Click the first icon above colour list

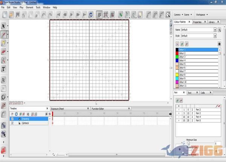[x=177, y=44]
